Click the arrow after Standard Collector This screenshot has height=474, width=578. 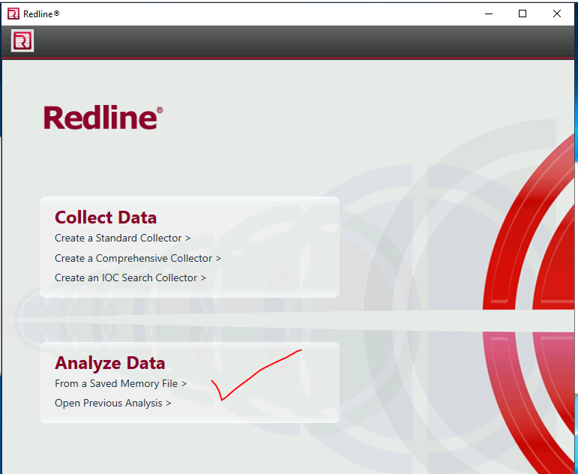188,238
